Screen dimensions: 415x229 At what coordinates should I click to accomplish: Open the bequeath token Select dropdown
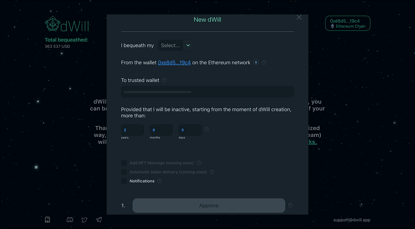170,45
